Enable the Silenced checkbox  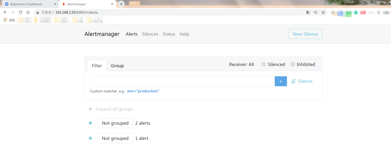[263, 64]
